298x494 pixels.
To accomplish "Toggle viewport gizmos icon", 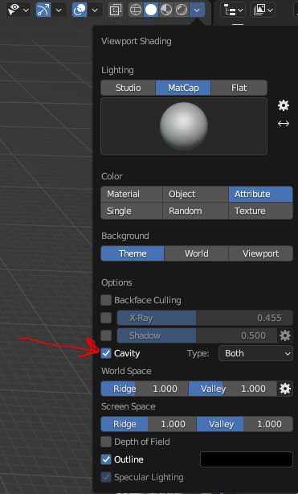I will 43,10.
